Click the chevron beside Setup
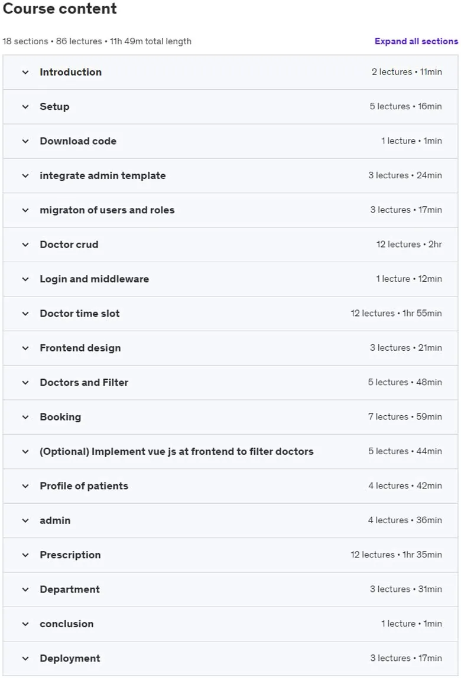Viewport: 461px width, 678px height. point(25,107)
